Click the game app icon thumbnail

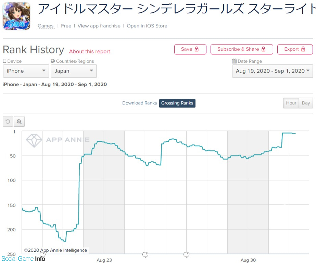click(x=16, y=16)
